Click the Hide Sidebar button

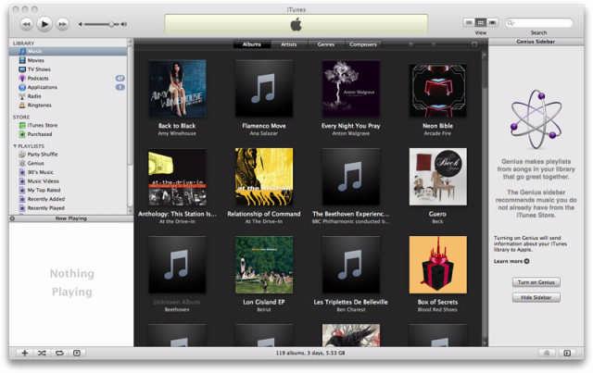tap(536, 298)
